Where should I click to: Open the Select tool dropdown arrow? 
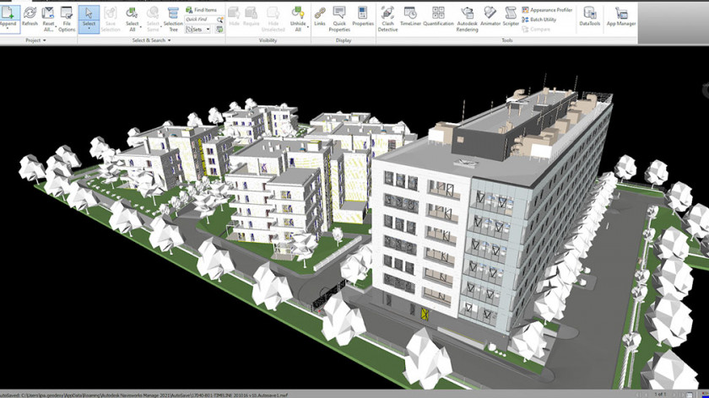click(x=89, y=29)
